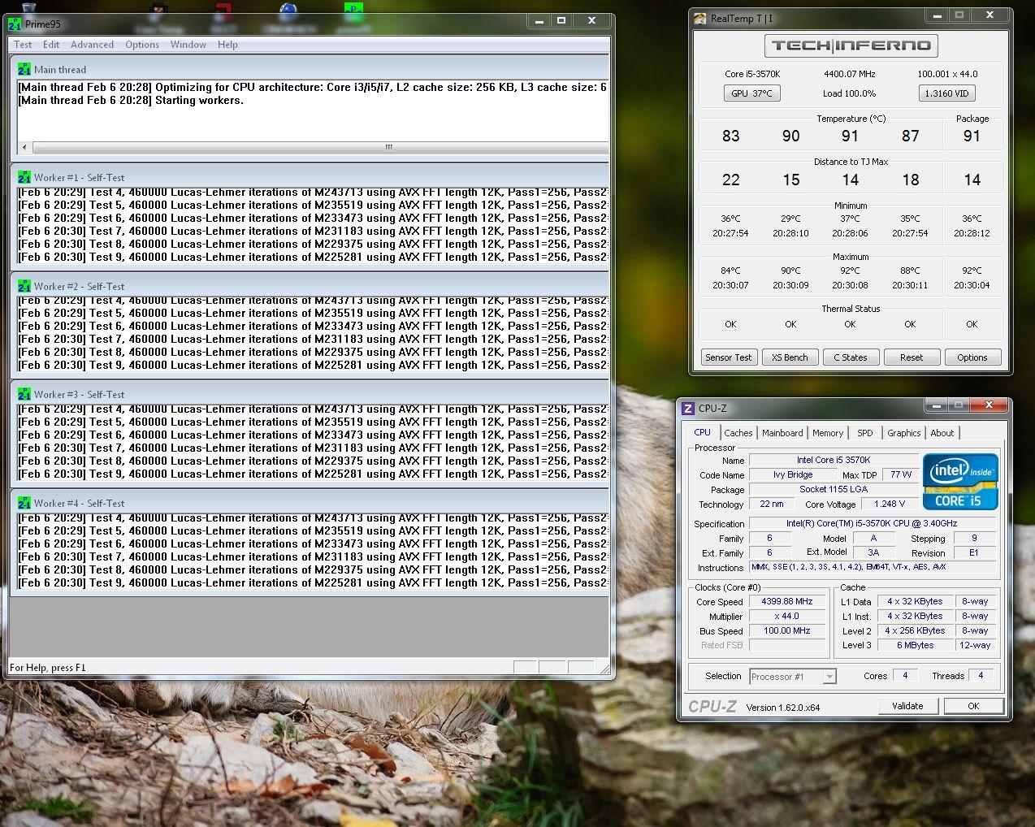The image size is (1035, 827).
Task: Open the Help menu in Prime95
Action: coord(227,45)
